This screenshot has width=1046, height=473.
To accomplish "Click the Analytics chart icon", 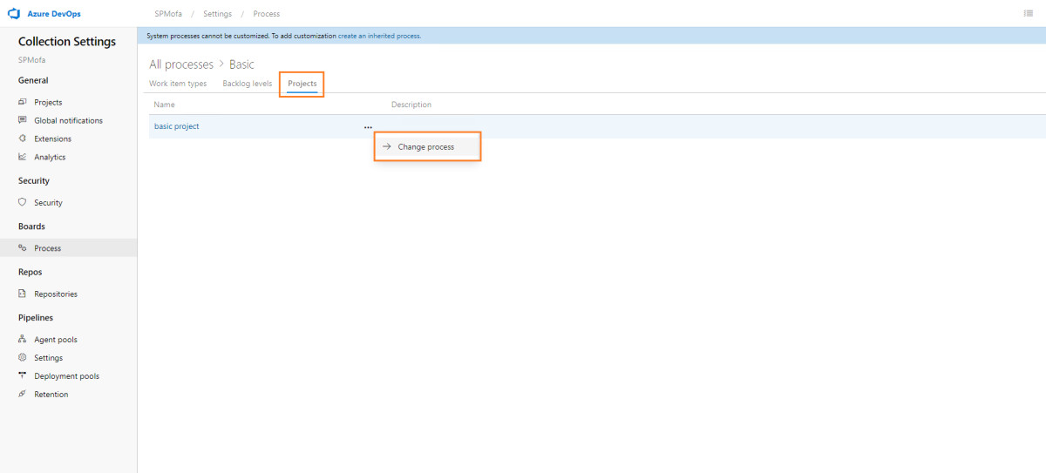I will (x=23, y=157).
